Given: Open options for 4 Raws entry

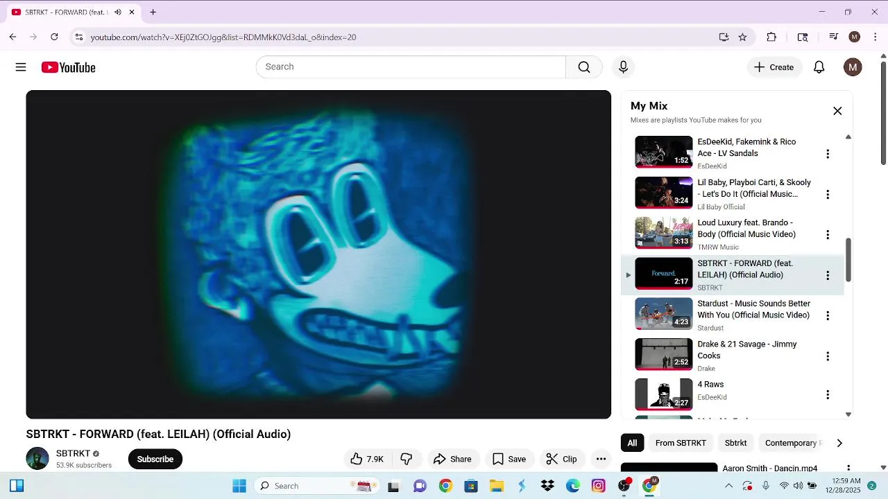Looking at the screenshot, I should point(827,395).
